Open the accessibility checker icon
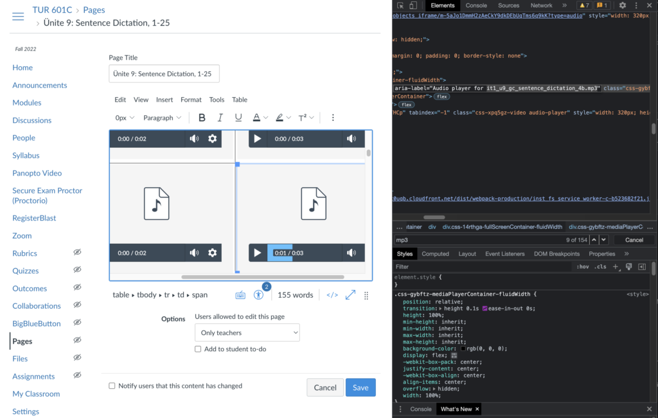This screenshot has height=418, width=658. [x=258, y=295]
